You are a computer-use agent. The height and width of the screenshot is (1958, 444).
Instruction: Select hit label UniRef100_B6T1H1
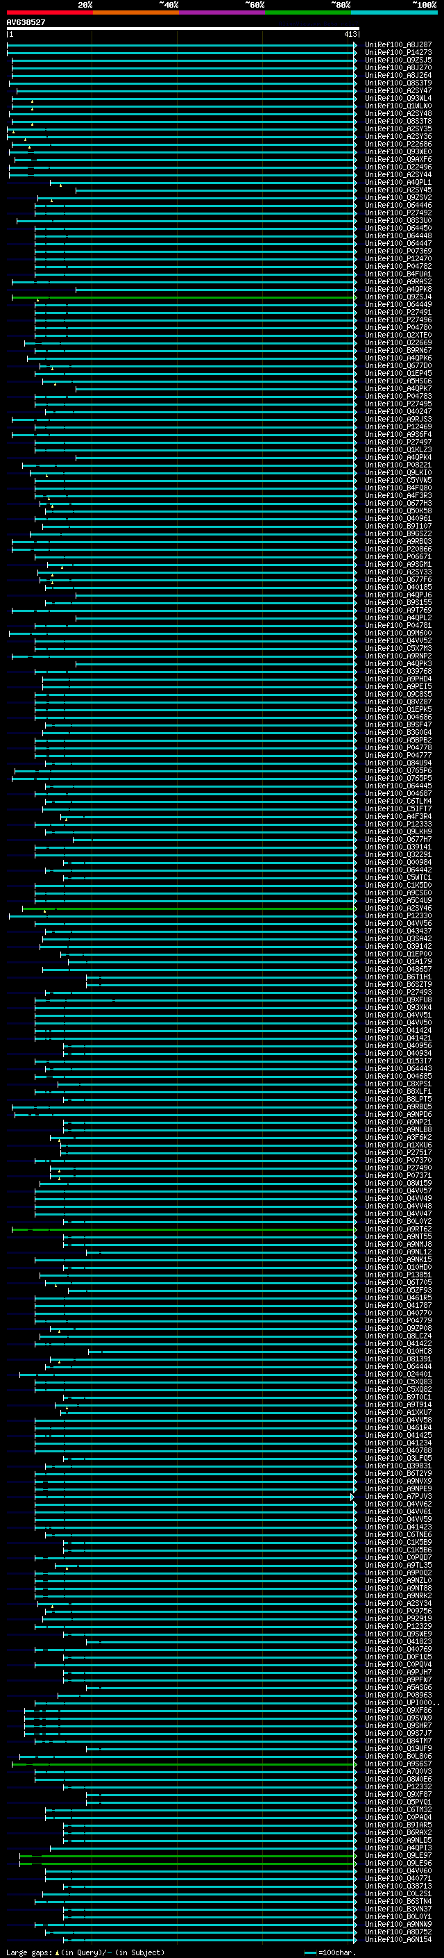coord(398,977)
